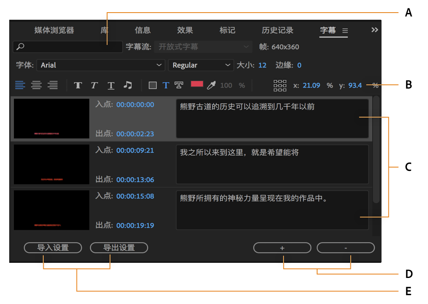Add a new caption with the + button
Image resolution: width=428 pixels, height=304 pixels.
pos(282,248)
